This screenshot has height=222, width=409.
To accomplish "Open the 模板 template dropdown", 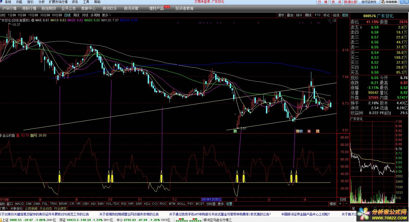I will point(333,204).
